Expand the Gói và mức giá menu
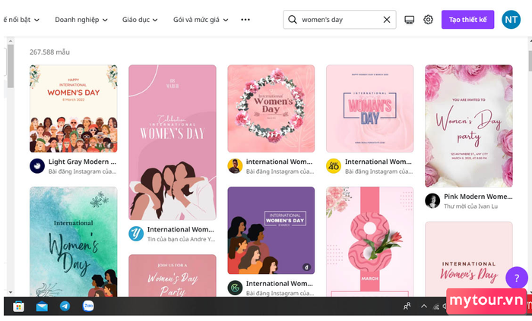This screenshot has width=532, height=321. [201, 20]
